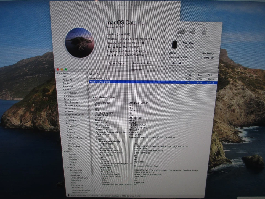Select the iOS Device icon in coconutBattery

[x=204, y=31]
